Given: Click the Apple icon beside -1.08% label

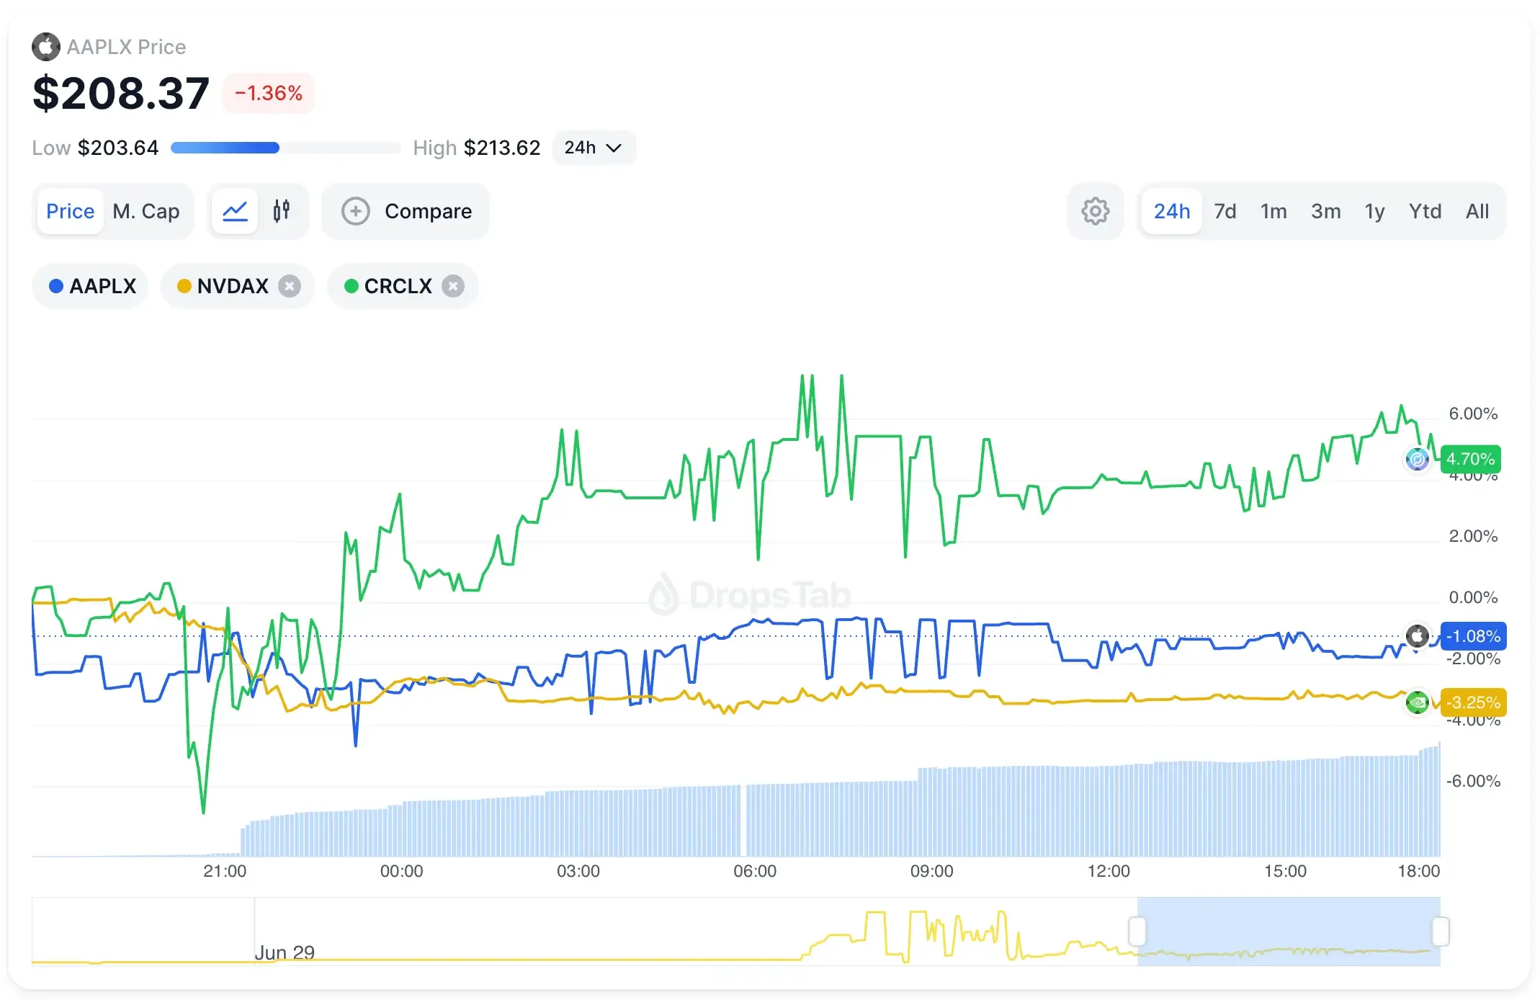Looking at the screenshot, I should [1416, 636].
